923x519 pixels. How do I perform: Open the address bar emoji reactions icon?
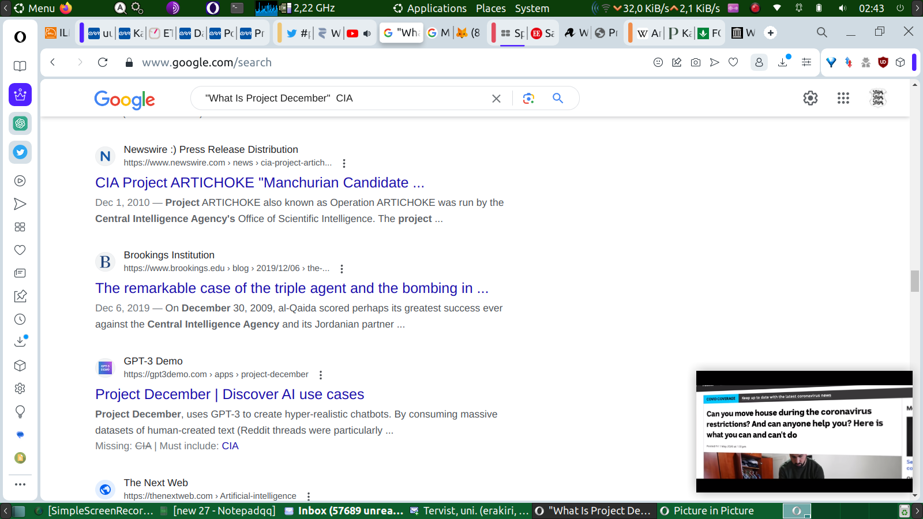658,62
